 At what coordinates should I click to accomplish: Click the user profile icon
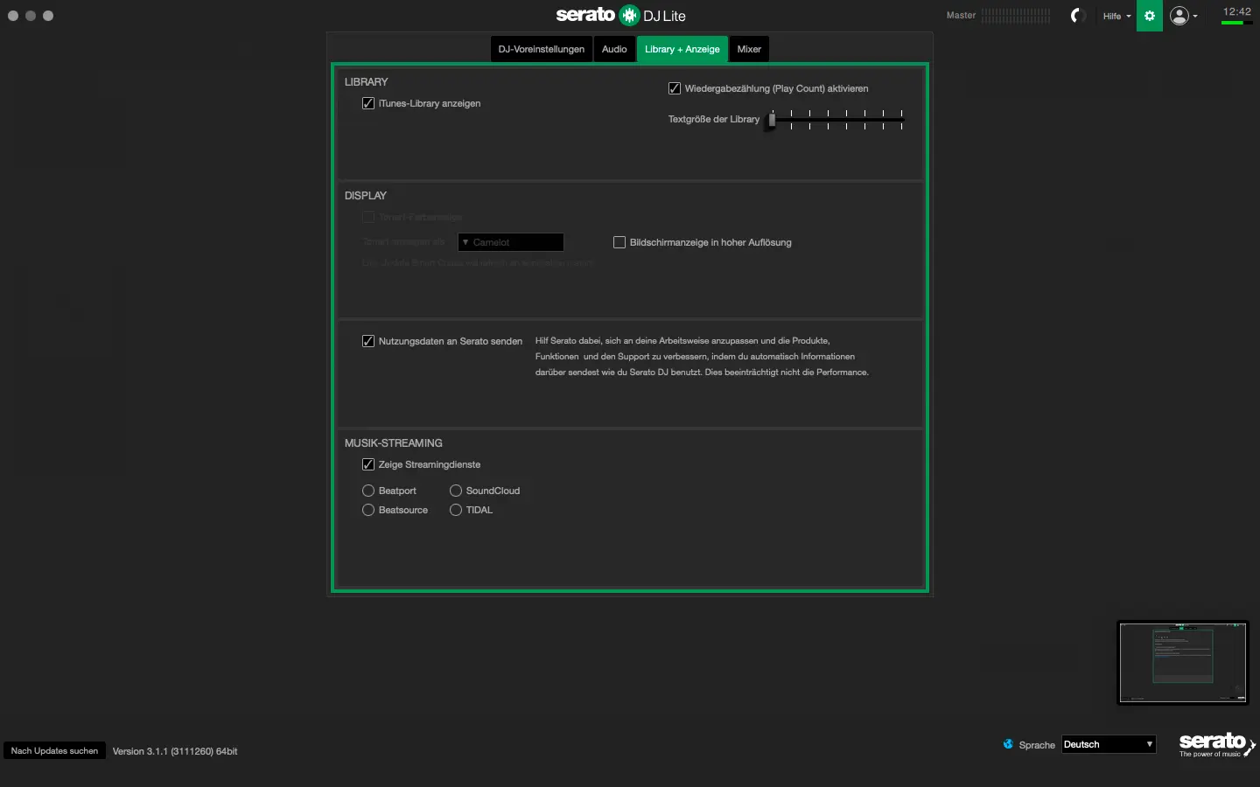[1179, 16]
